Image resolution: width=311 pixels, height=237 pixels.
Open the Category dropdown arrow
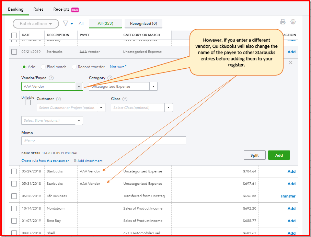click(153, 86)
